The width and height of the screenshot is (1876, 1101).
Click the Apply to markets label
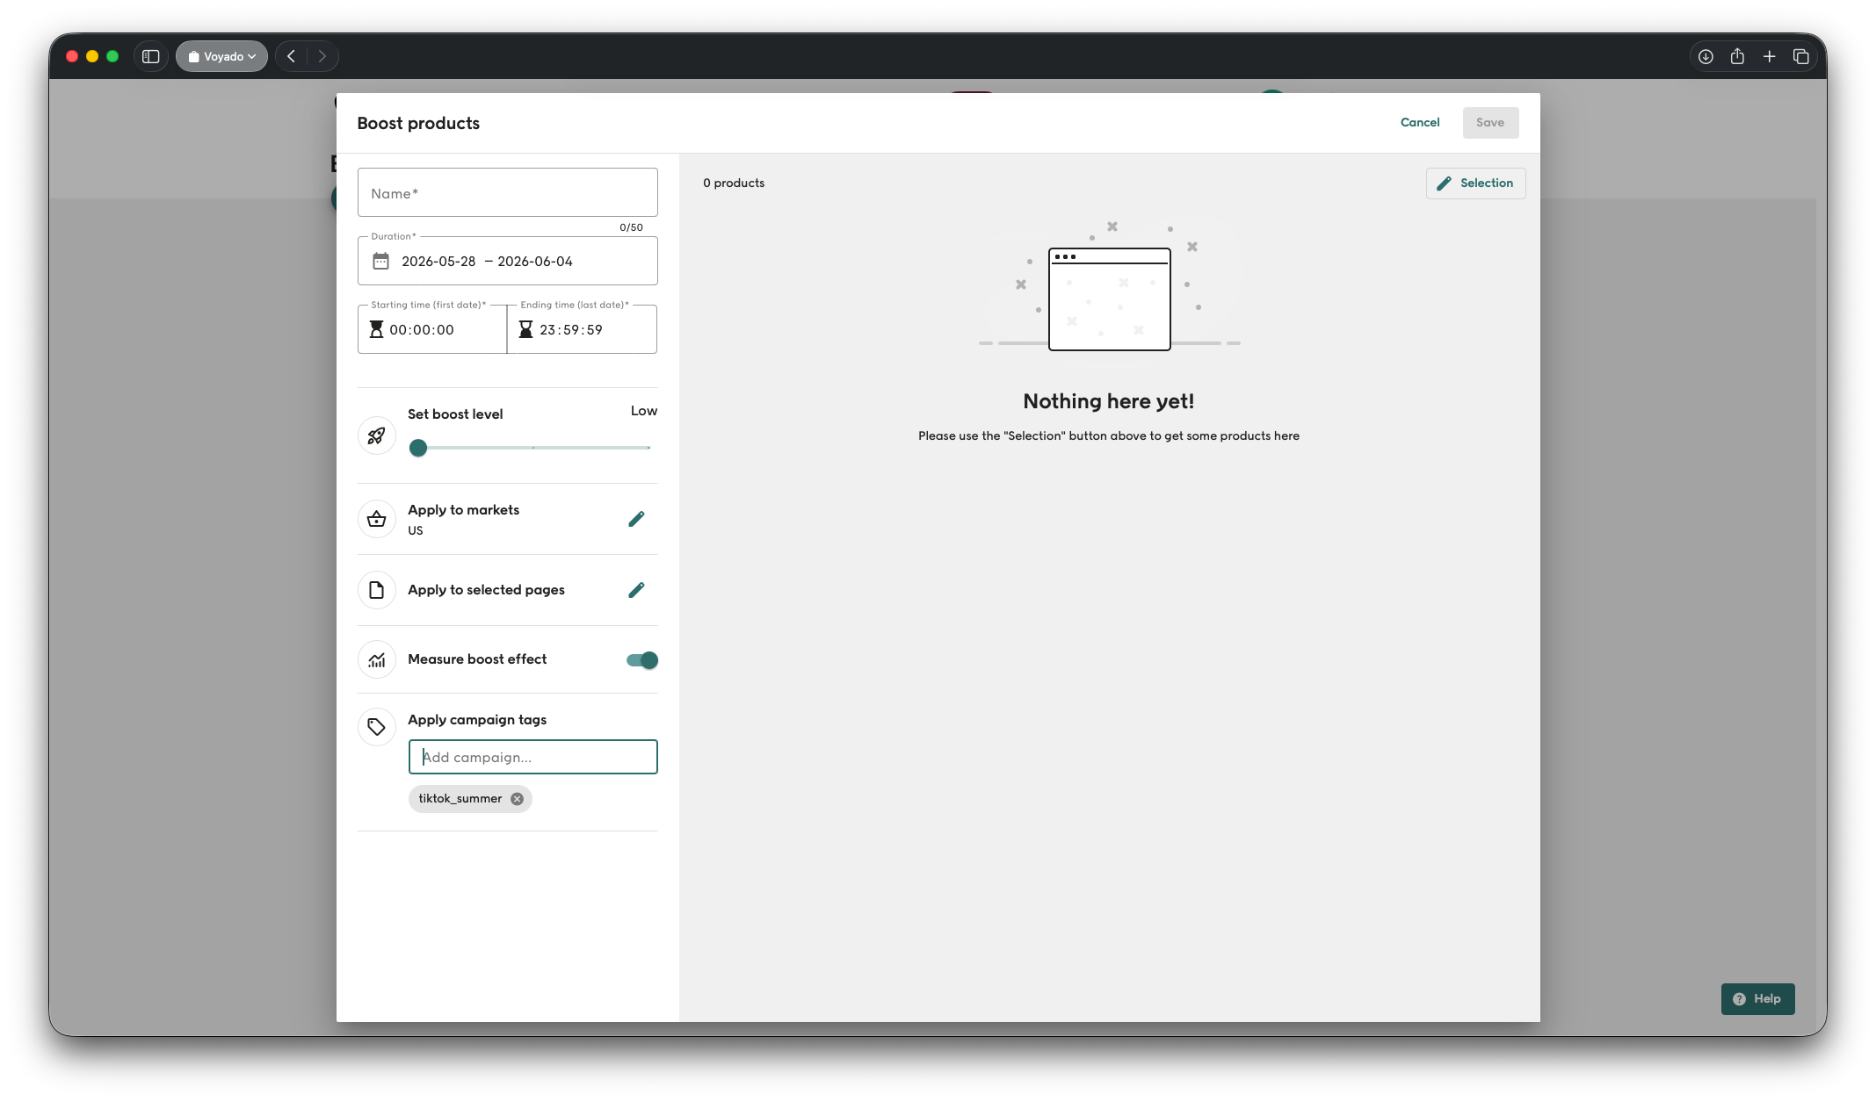(x=463, y=510)
